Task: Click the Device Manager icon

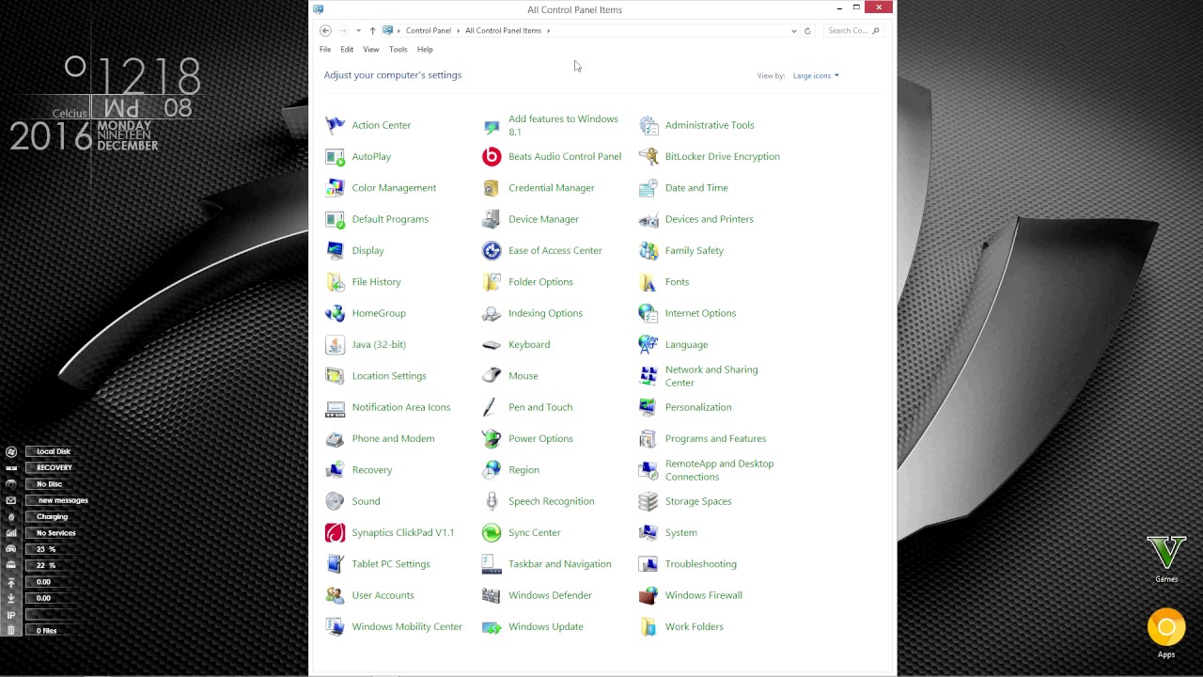Action: tap(492, 219)
